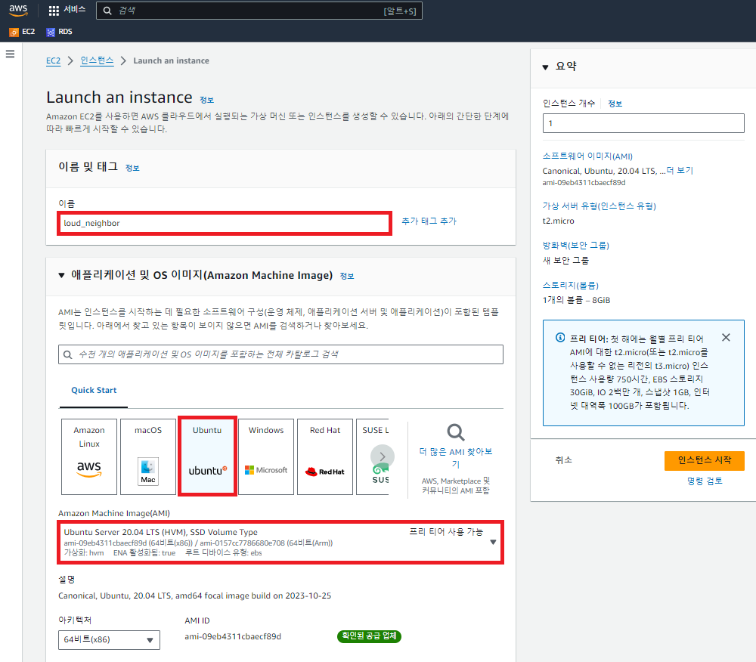Screen dimensions: 756x662
Task: Click the AWS logo home icon
Action: (x=18, y=10)
